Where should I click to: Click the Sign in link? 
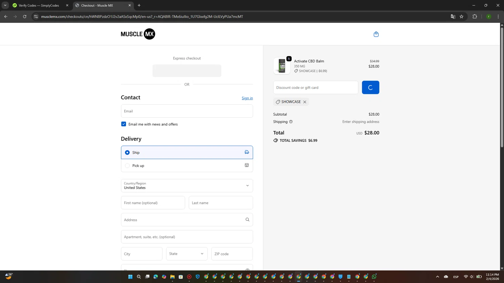(247, 98)
